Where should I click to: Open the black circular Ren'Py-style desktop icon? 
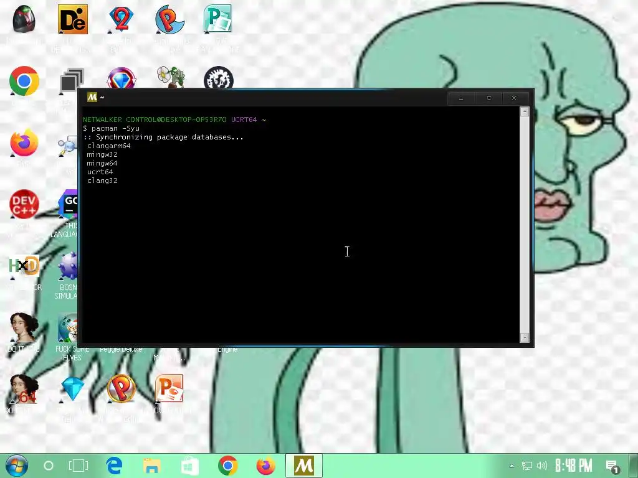pos(219,77)
